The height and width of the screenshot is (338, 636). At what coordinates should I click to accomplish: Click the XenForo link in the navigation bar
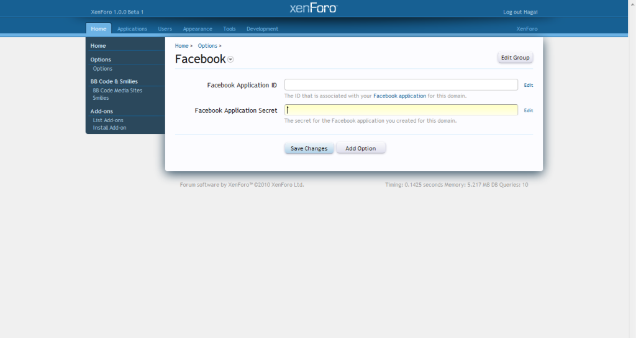point(527,29)
